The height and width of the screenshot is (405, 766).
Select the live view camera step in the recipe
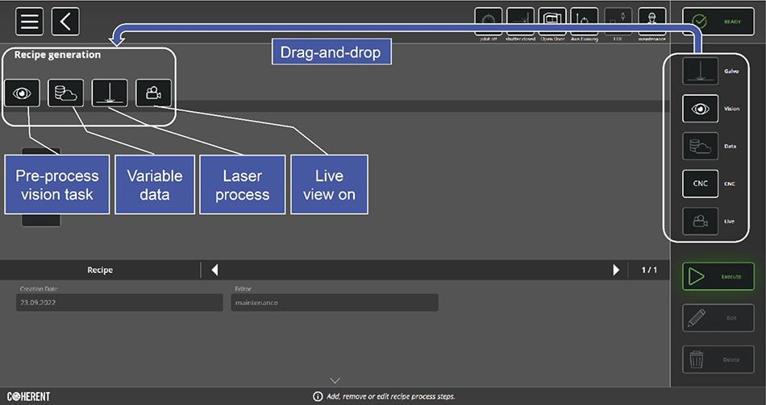pos(152,93)
